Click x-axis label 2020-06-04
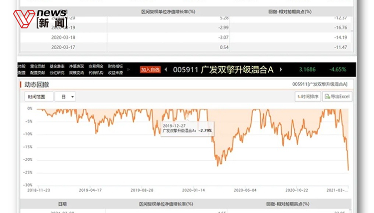 (x=245, y=190)
